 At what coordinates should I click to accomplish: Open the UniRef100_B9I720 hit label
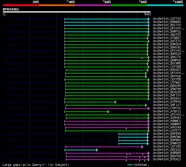coord(167,25)
